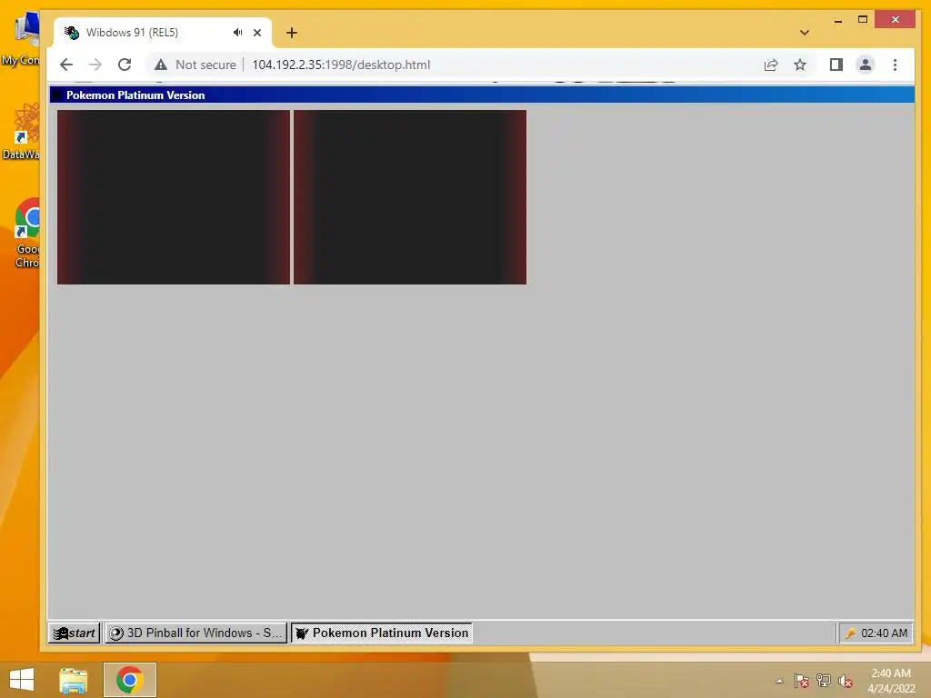Mute the tab audio speaker icon
The width and height of the screenshot is (931, 698).
[x=237, y=33]
